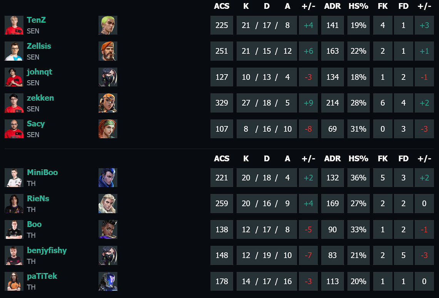Click MiniBoo's player photo

14,178
